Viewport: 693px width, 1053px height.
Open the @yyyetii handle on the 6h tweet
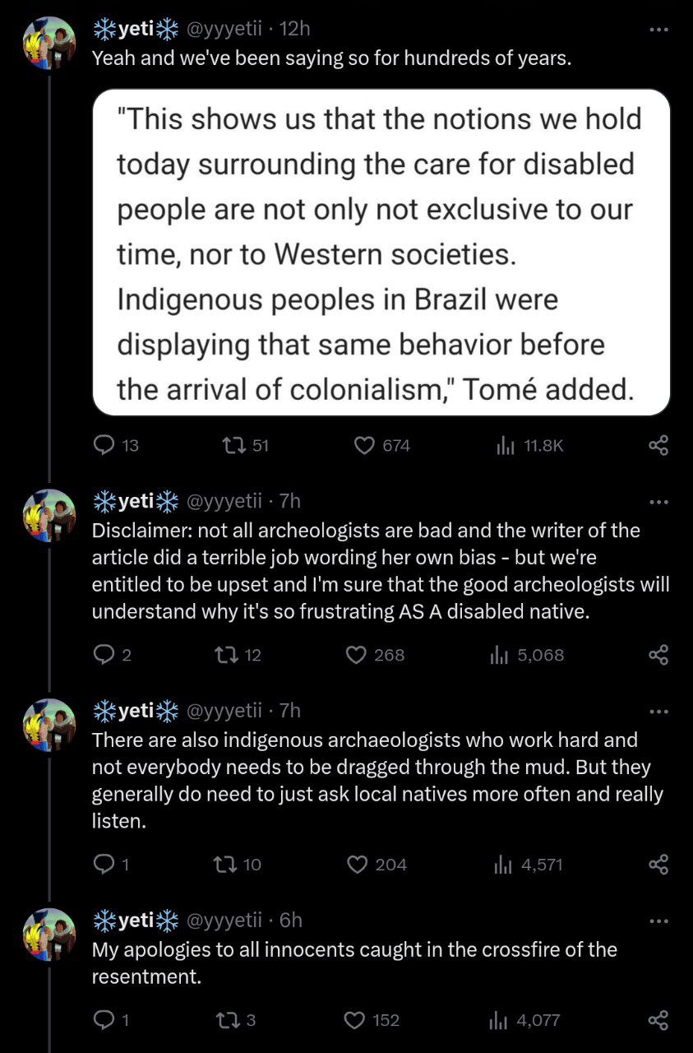tap(225, 920)
